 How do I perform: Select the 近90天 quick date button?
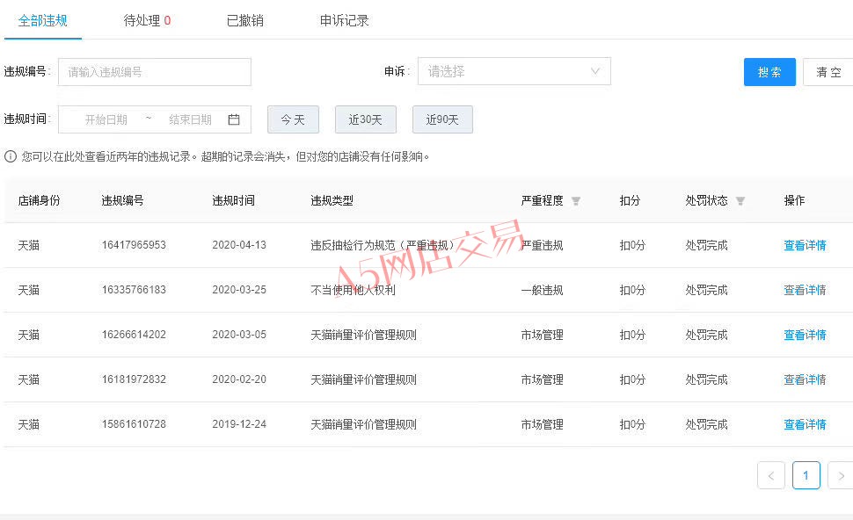(442, 119)
